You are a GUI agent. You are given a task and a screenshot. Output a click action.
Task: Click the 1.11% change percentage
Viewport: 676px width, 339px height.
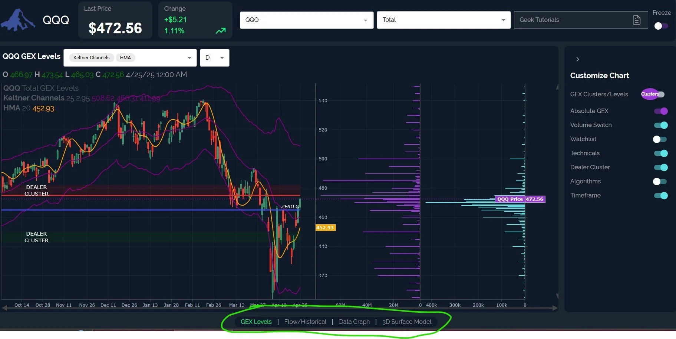click(174, 31)
